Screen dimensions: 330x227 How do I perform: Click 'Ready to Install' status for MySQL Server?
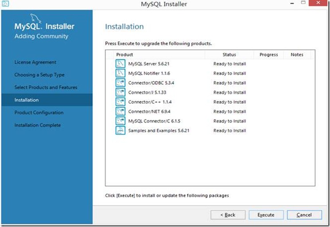click(229, 64)
